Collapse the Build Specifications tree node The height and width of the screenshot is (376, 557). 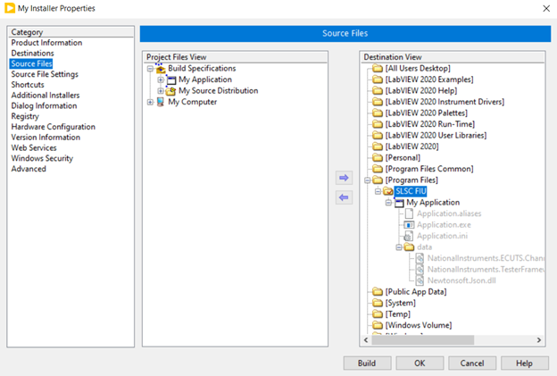coord(150,69)
